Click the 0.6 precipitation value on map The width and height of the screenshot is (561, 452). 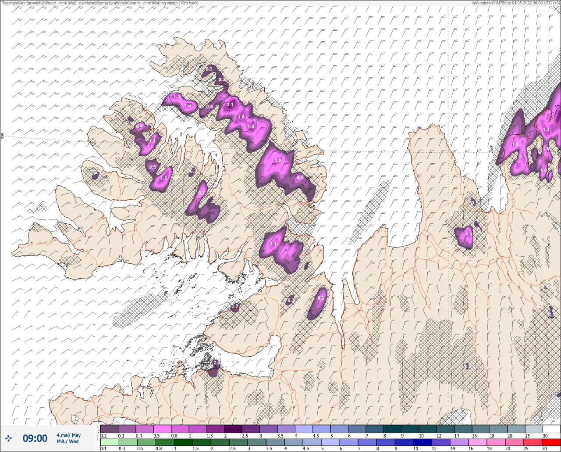coord(321,298)
